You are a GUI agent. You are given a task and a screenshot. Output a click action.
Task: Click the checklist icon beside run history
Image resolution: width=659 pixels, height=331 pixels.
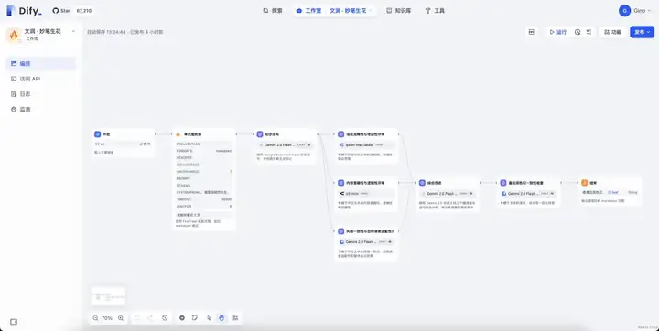(x=589, y=32)
